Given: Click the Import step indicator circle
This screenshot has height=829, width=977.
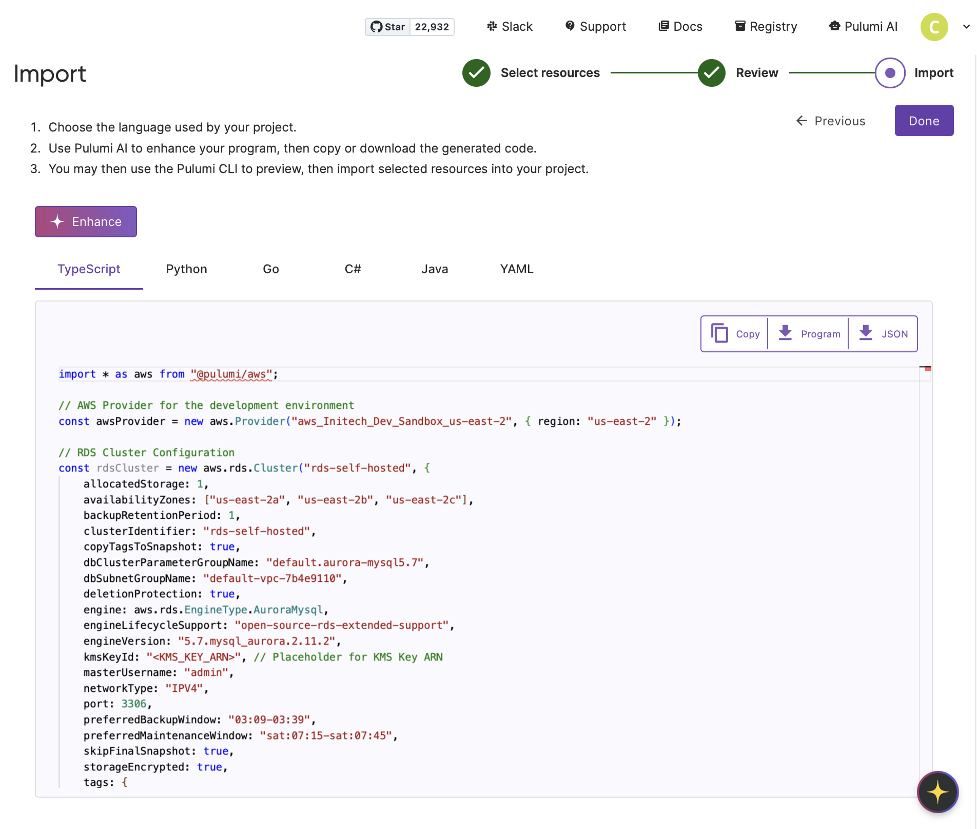Looking at the screenshot, I should point(890,73).
